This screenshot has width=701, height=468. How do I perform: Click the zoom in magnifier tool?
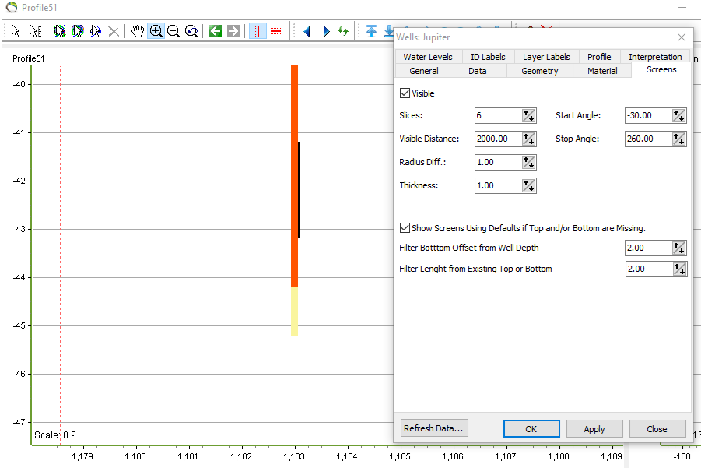(156, 31)
